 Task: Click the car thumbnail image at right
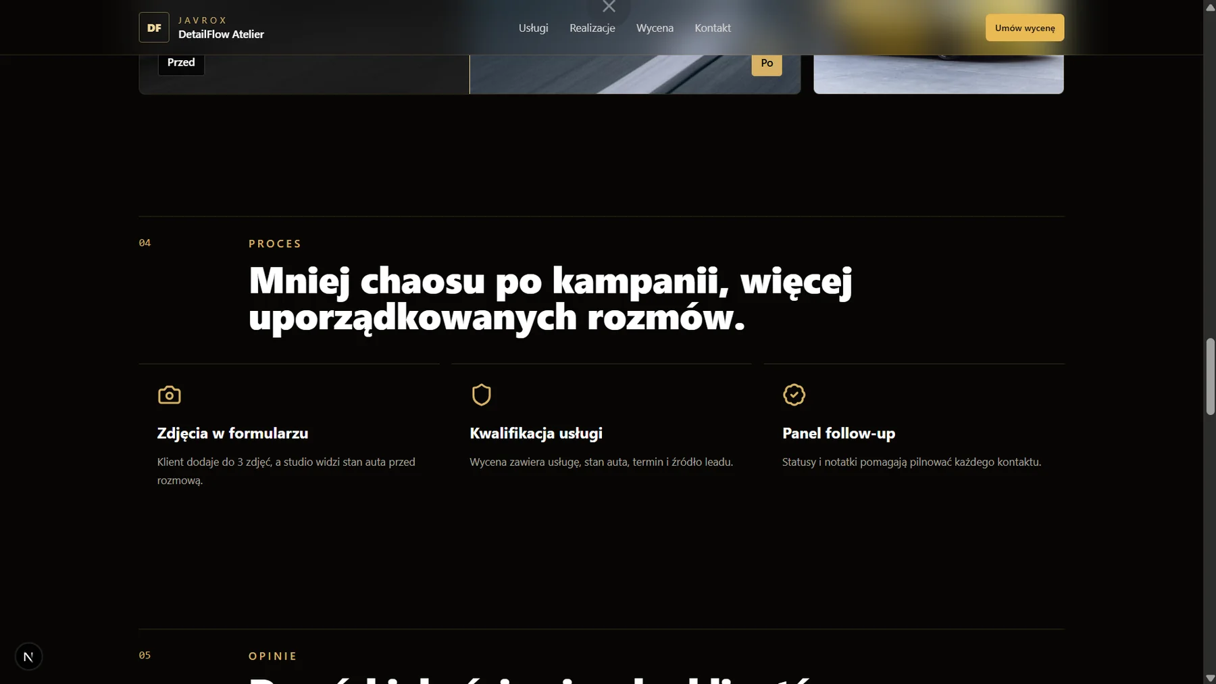coord(938,74)
